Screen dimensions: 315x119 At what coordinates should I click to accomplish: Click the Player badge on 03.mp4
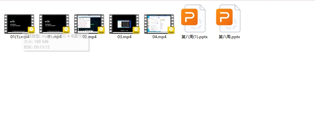136,30
